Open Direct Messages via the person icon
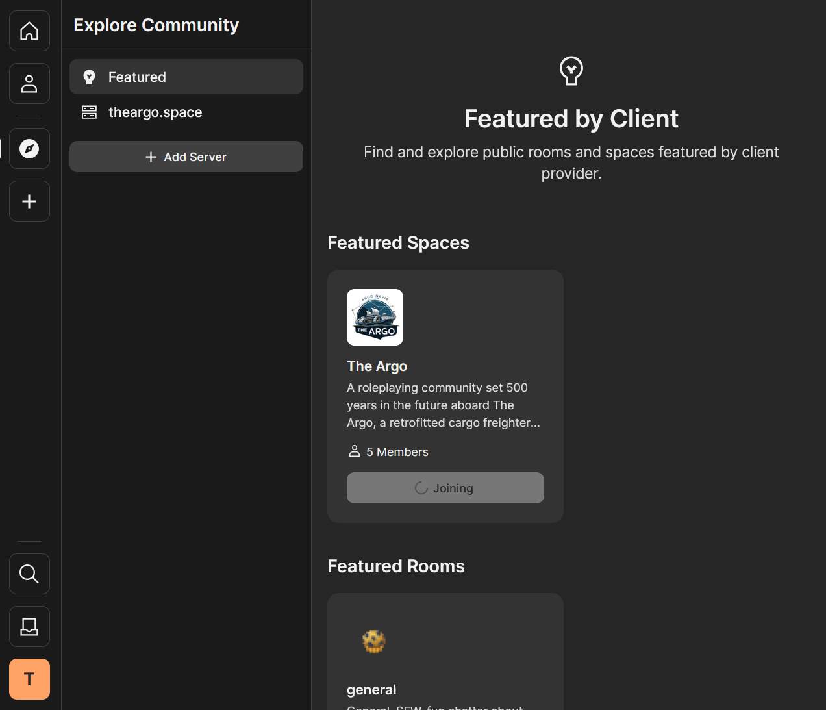 coord(29,84)
